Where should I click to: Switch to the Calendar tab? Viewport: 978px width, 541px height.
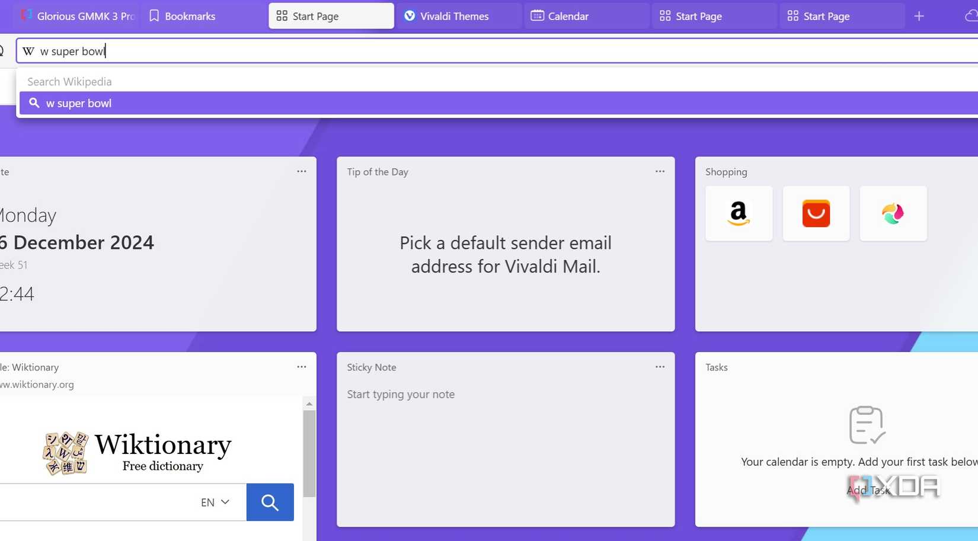point(587,16)
